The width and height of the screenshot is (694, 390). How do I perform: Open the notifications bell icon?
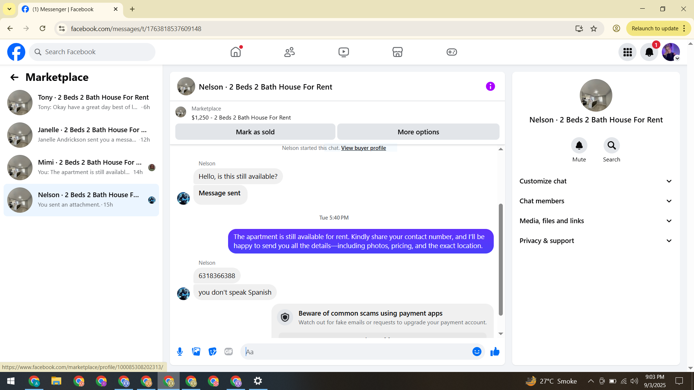click(x=649, y=52)
